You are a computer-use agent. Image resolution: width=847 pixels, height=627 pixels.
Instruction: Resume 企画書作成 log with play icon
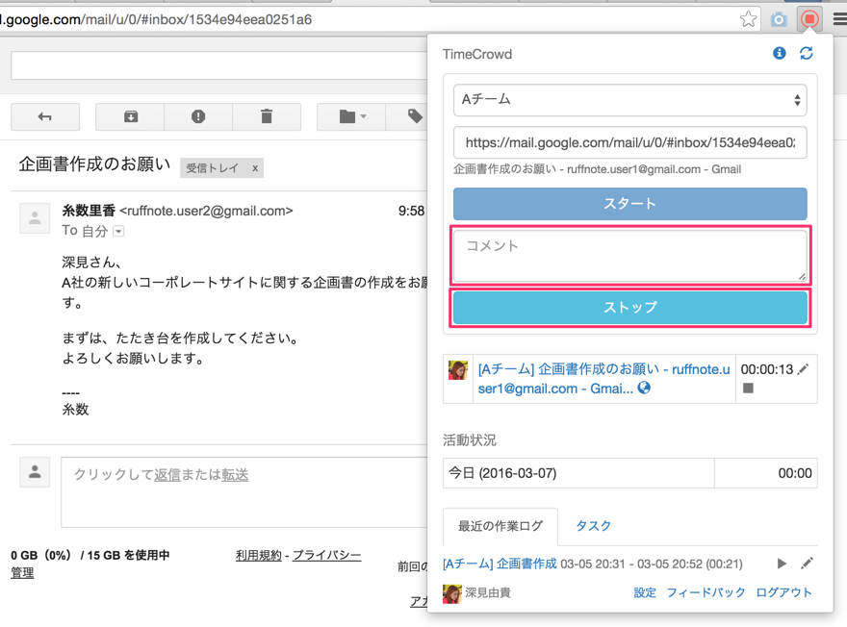pos(782,564)
